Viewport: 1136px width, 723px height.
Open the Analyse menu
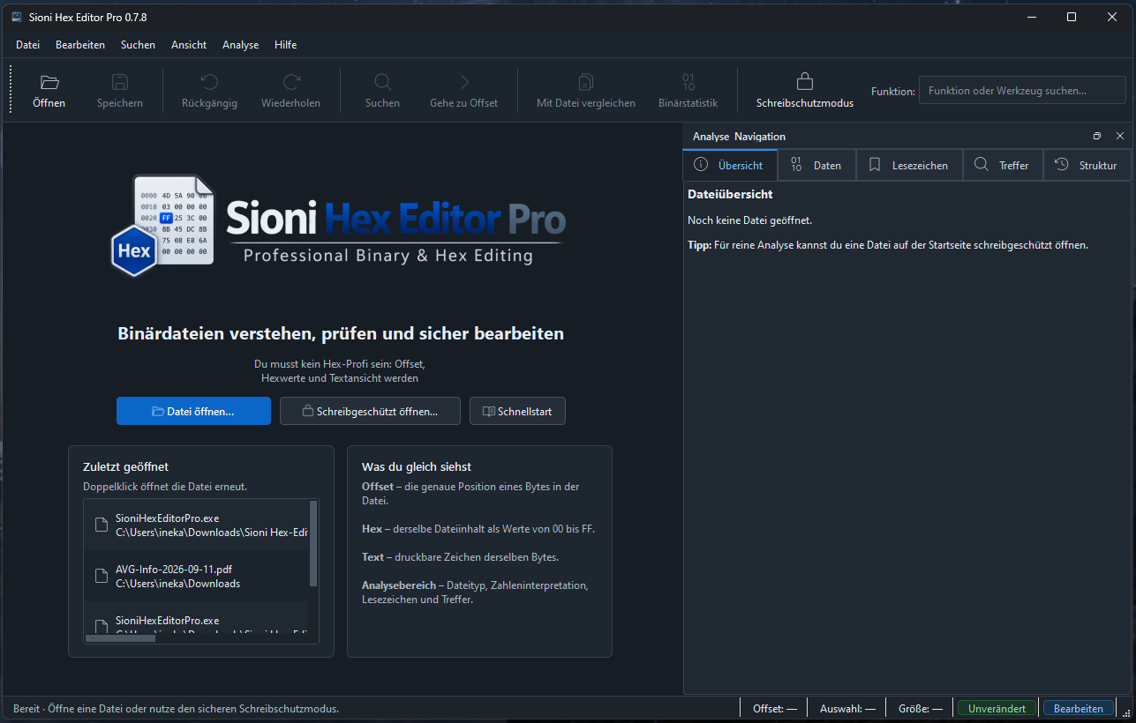[x=240, y=45]
